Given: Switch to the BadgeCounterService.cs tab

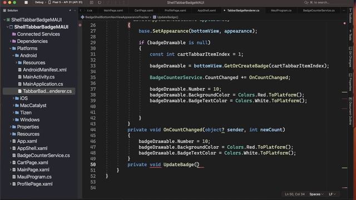Looking at the screenshot, I should [x=319, y=11].
